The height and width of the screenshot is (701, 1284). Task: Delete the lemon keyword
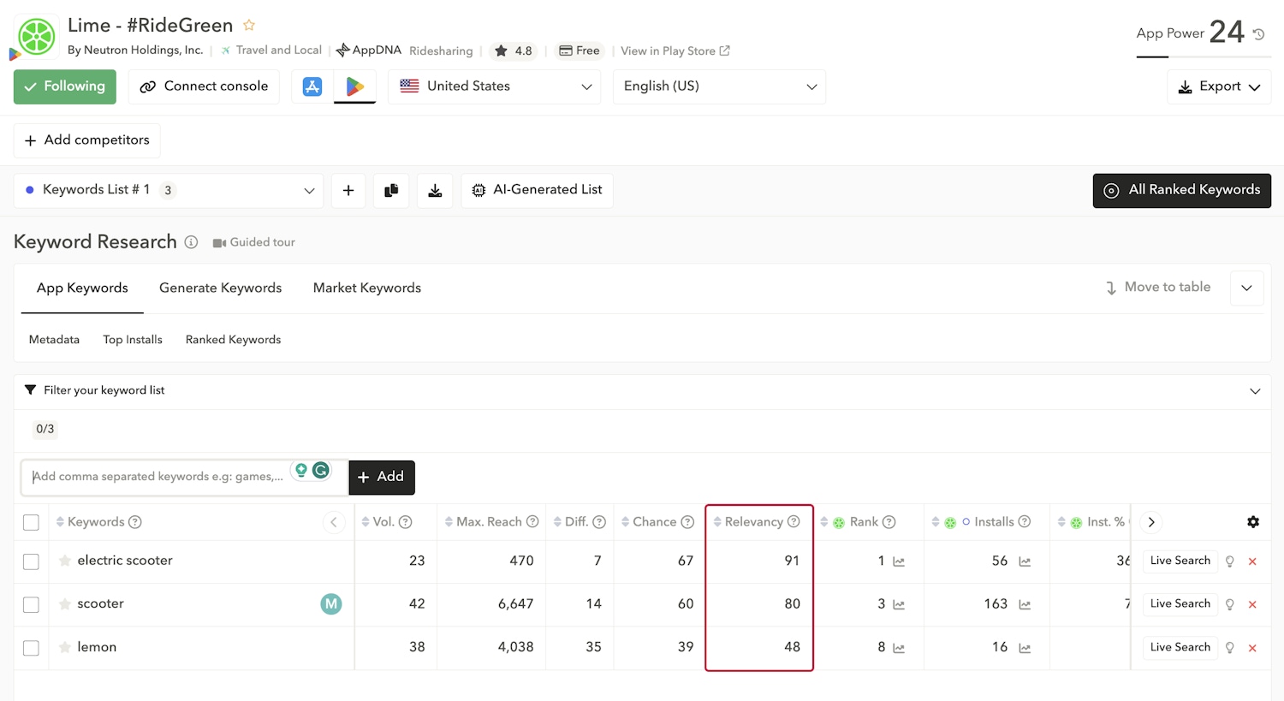click(1252, 648)
